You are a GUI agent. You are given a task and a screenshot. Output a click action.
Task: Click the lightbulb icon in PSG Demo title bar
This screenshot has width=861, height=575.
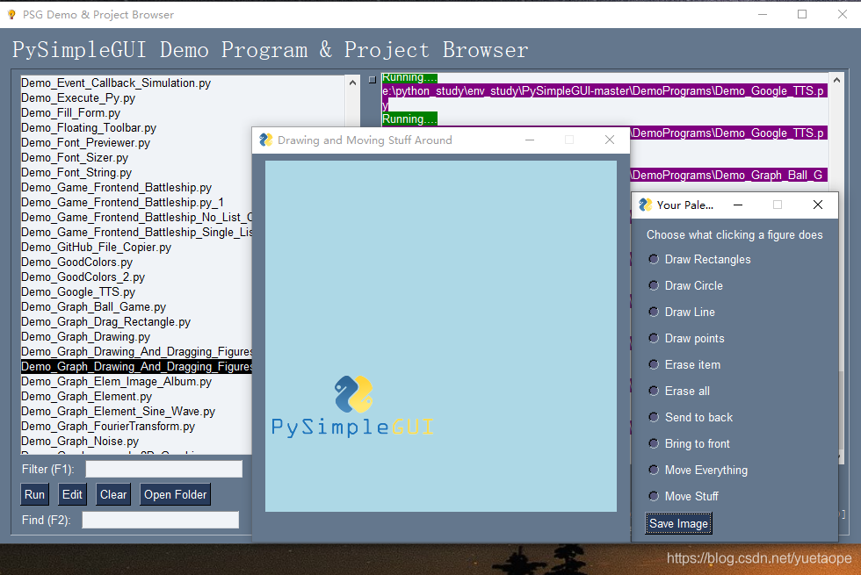[11, 15]
